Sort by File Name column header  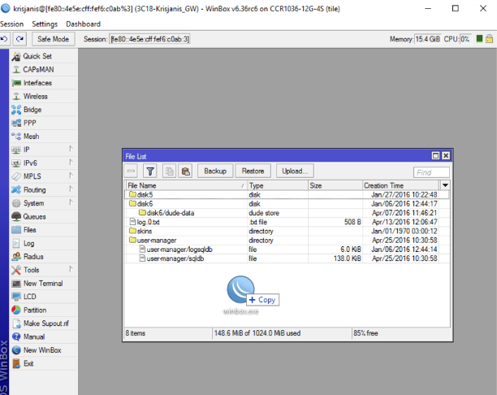click(x=186, y=185)
